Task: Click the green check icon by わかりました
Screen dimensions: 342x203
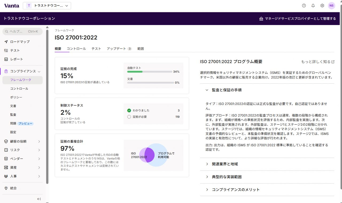Action: pyautogui.click(x=129, y=110)
